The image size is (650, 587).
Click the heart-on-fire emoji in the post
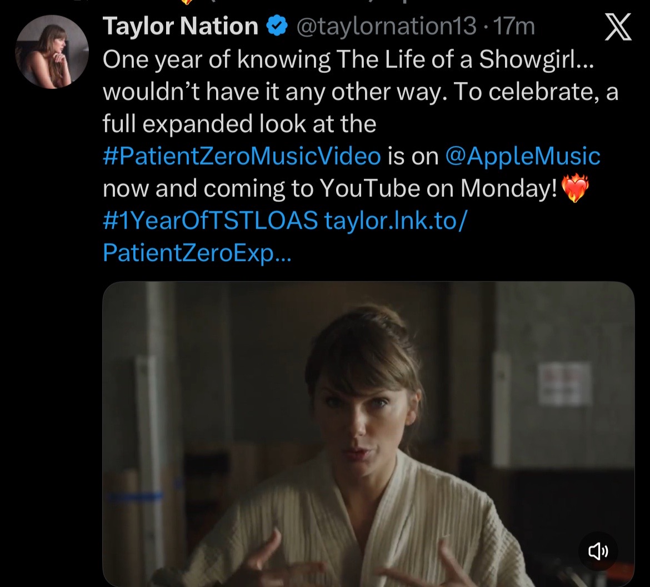(x=575, y=188)
